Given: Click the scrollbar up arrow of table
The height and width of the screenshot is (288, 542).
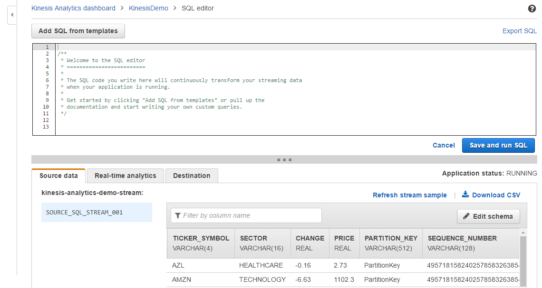Looking at the screenshot, I should pyautogui.click(x=523, y=232).
